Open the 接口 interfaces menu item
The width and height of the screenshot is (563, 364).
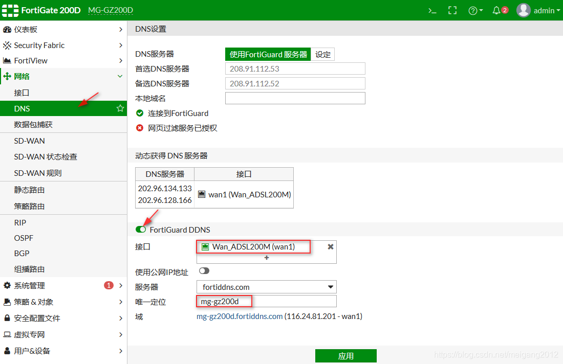pyautogui.click(x=63, y=93)
